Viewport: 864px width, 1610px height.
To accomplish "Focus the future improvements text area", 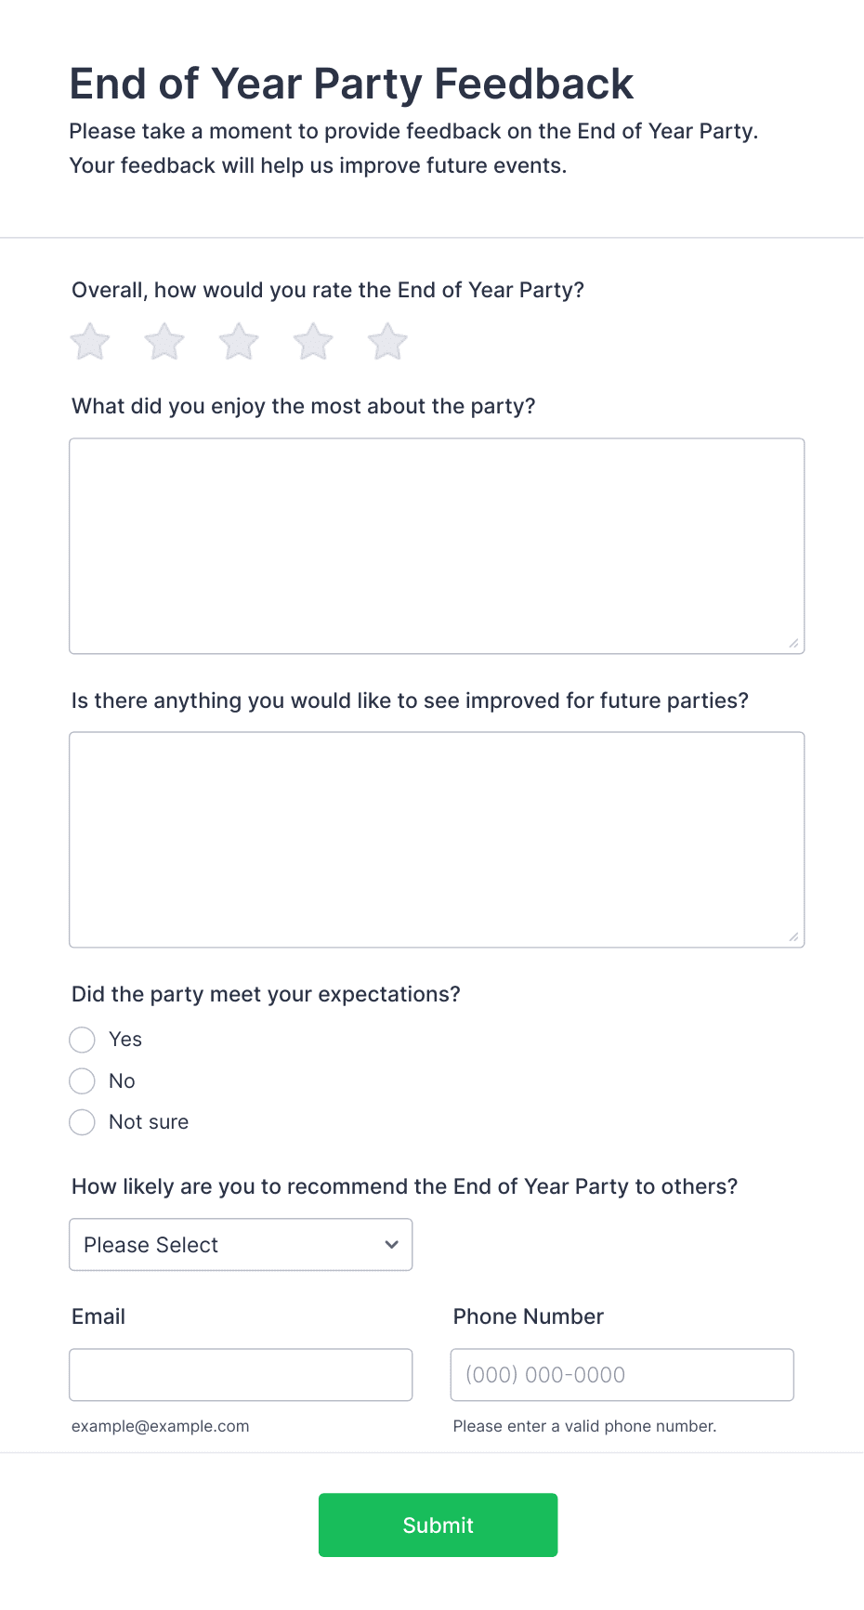I will (x=437, y=840).
